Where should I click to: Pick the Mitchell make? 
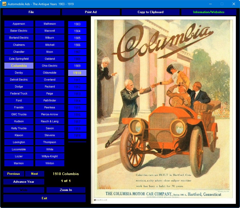tap(50, 45)
